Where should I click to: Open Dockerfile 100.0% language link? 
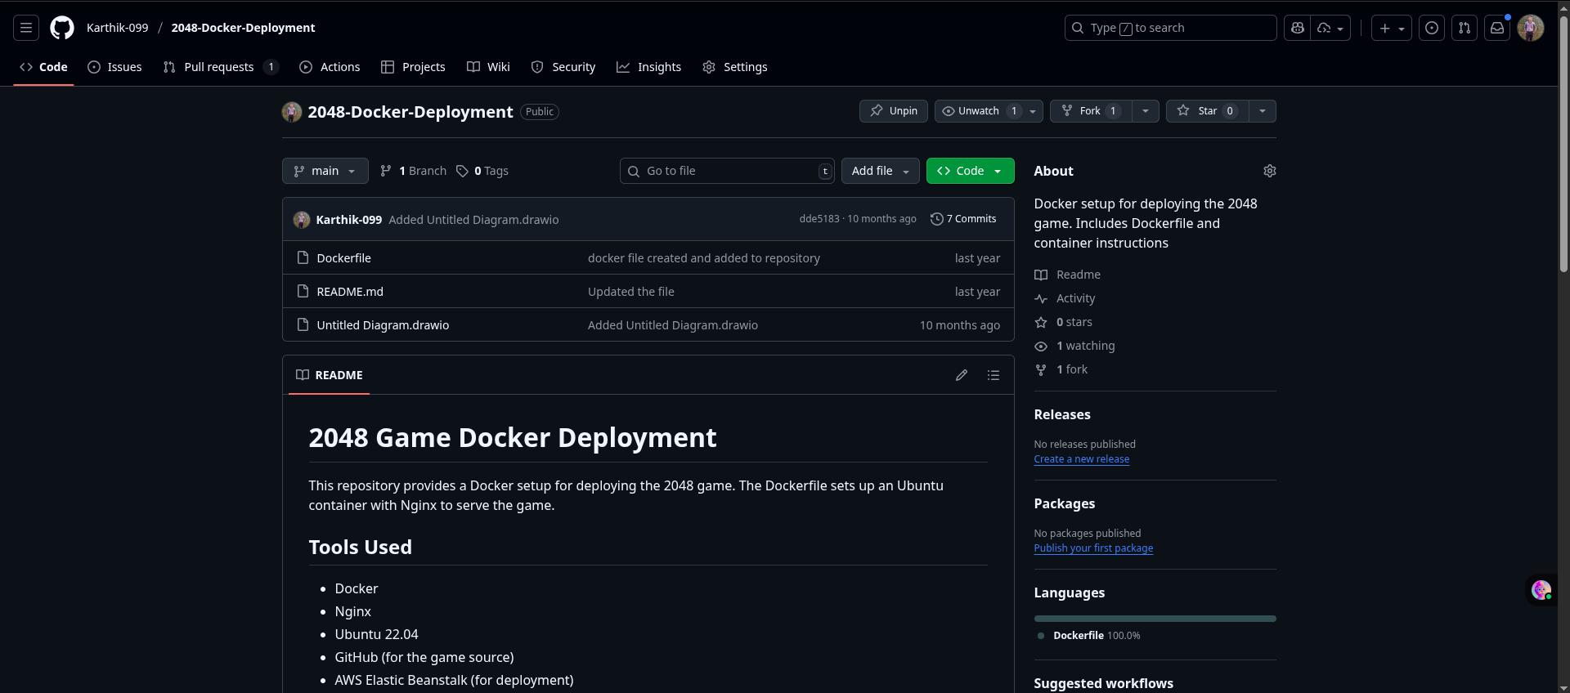click(1090, 636)
